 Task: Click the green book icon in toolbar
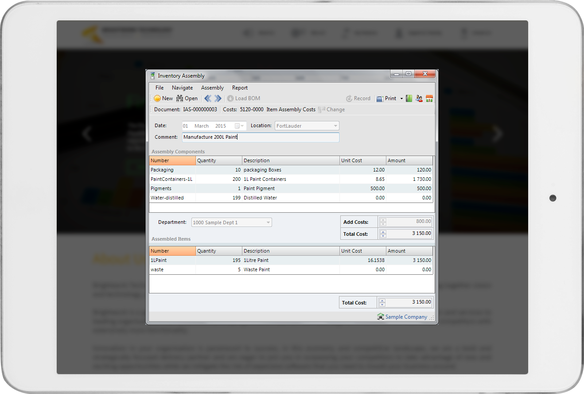pyautogui.click(x=409, y=98)
